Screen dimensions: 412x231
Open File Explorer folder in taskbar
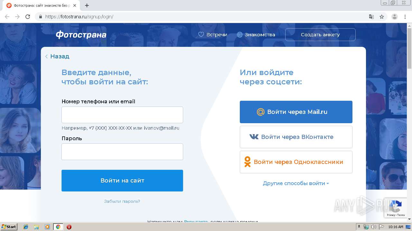(36, 227)
